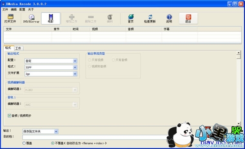This screenshot has height=149, width=245.
Task: Check for updates with 检查更新
Action: pyautogui.click(x=150, y=19)
